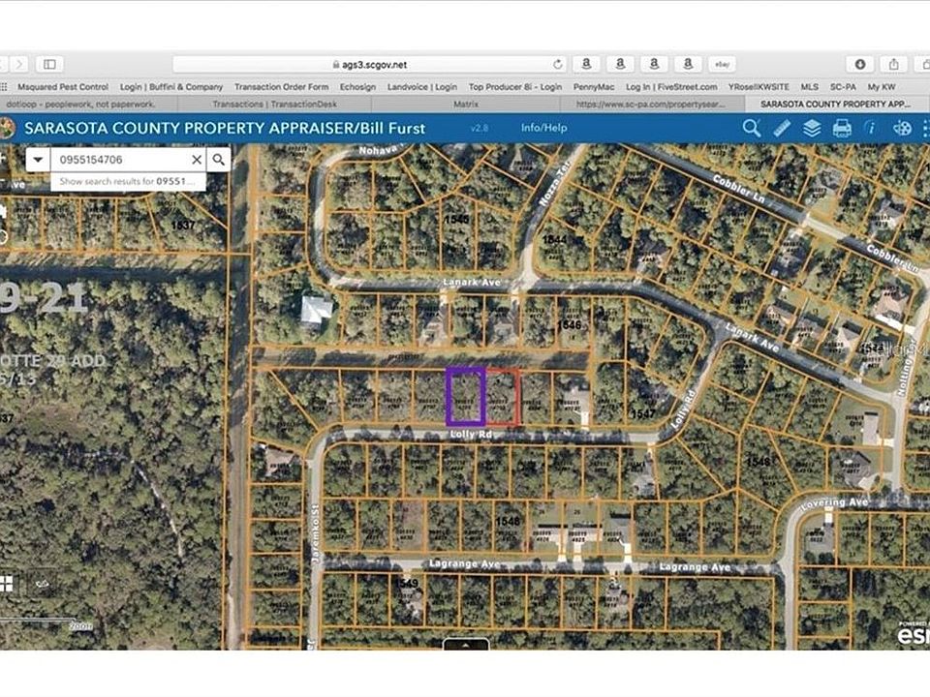The image size is (930, 697).
Task: Open the PennyMac bookmark
Action: pyautogui.click(x=594, y=86)
